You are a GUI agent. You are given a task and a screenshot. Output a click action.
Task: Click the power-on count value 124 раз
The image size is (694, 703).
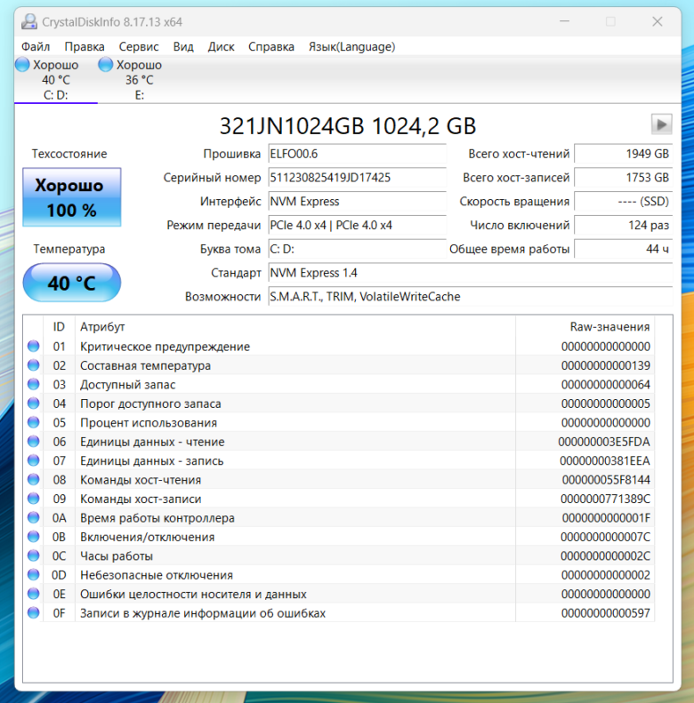tap(623, 225)
